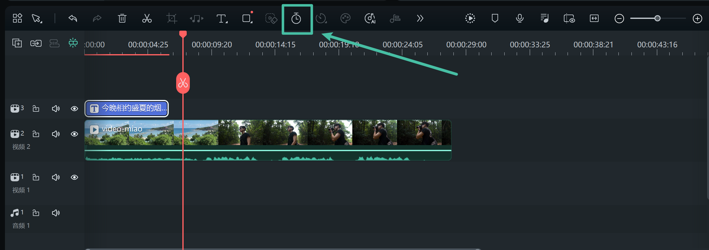
Task: Click the render preview dotted-circle icon
Action: tap(470, 19)
